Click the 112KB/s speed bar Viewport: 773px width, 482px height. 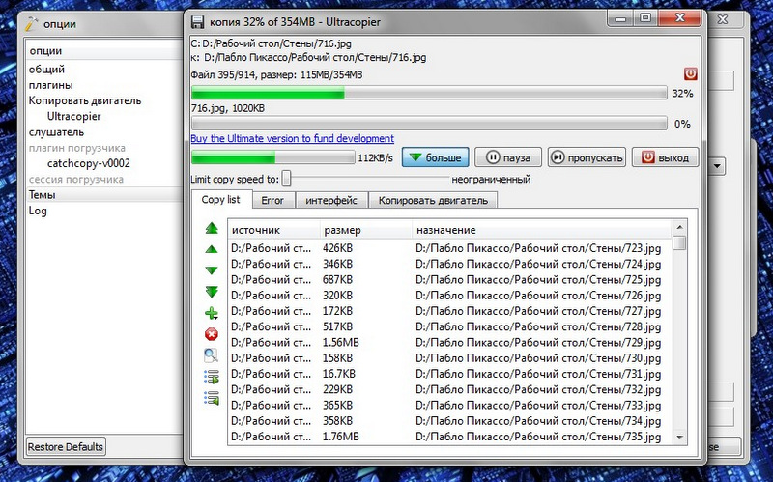coord(272,157)
